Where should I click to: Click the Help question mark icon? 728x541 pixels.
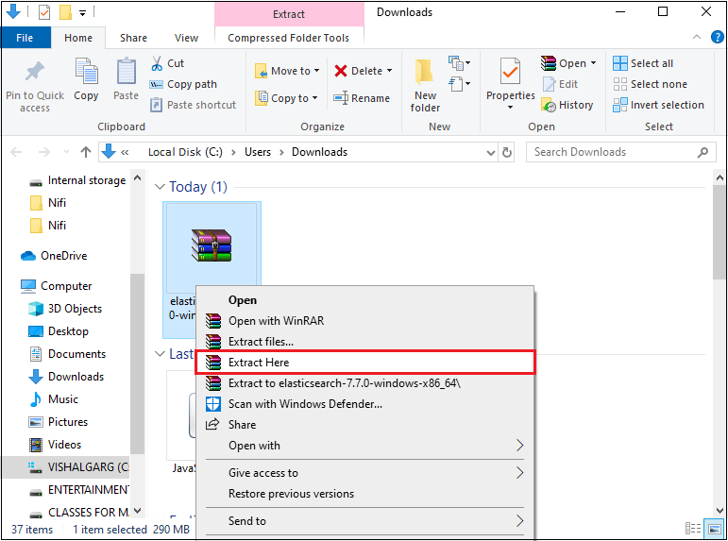click(x=718, y=37)
